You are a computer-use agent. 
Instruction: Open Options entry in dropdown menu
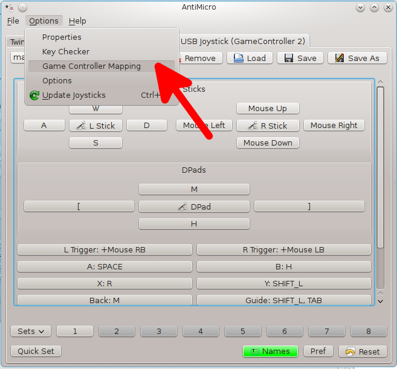point(102,81)
